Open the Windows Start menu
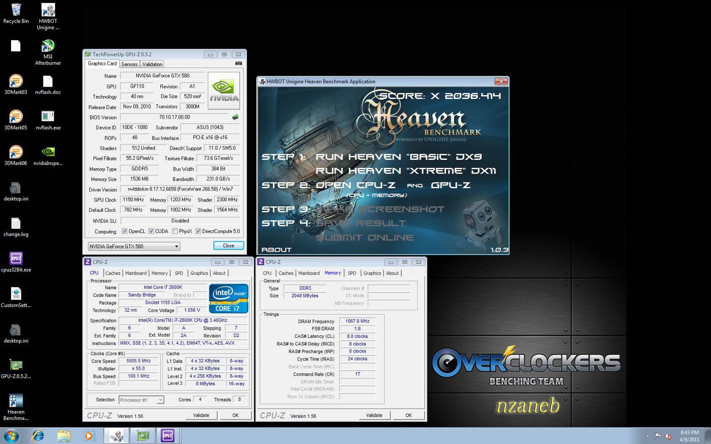 tap(11, 436)
